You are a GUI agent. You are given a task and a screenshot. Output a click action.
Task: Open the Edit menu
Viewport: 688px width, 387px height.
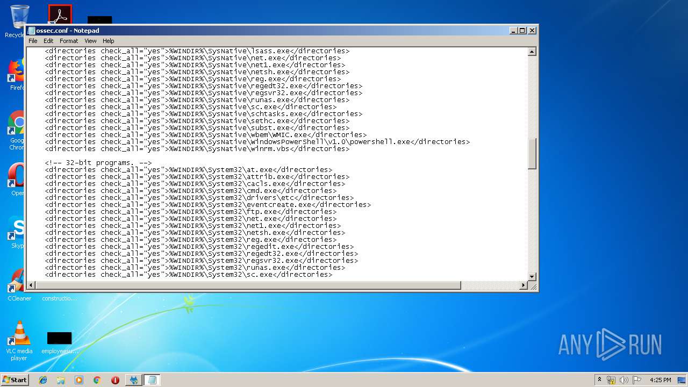[x=48, y=41]
